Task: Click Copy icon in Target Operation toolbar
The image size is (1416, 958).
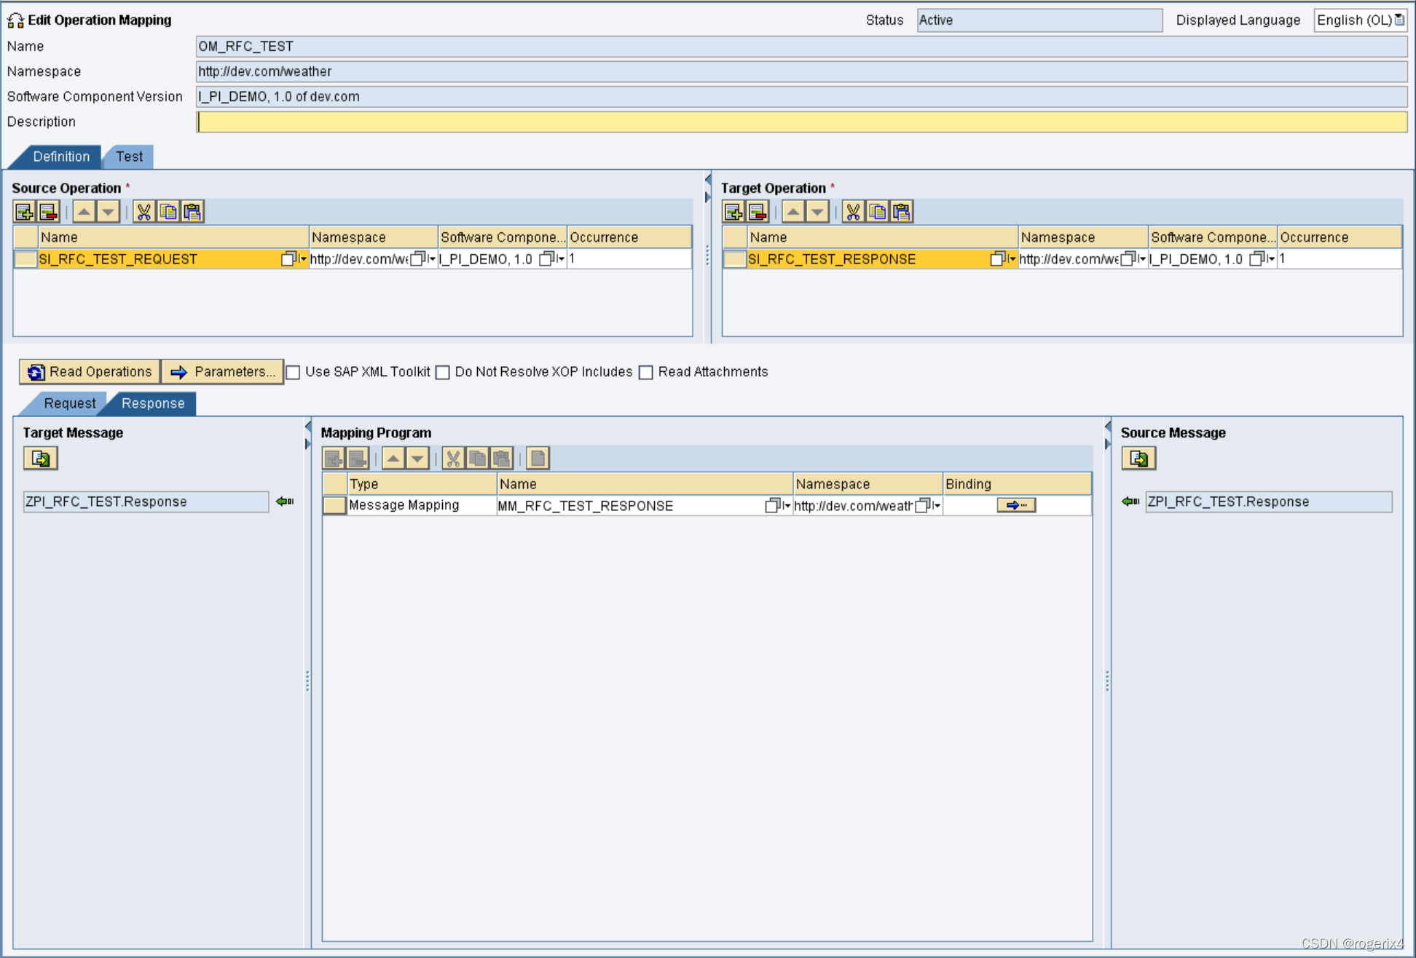Action: tap(877, 212)
